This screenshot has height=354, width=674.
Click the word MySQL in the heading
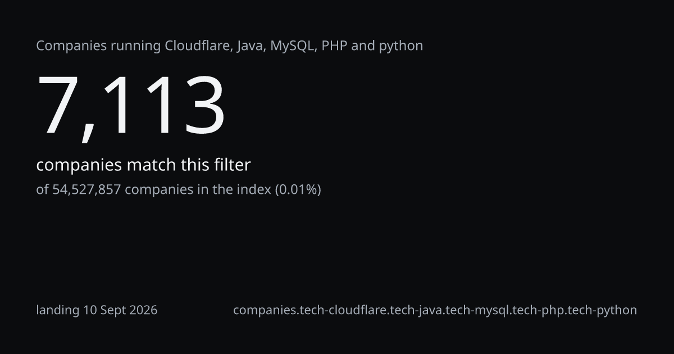[293, 46]
